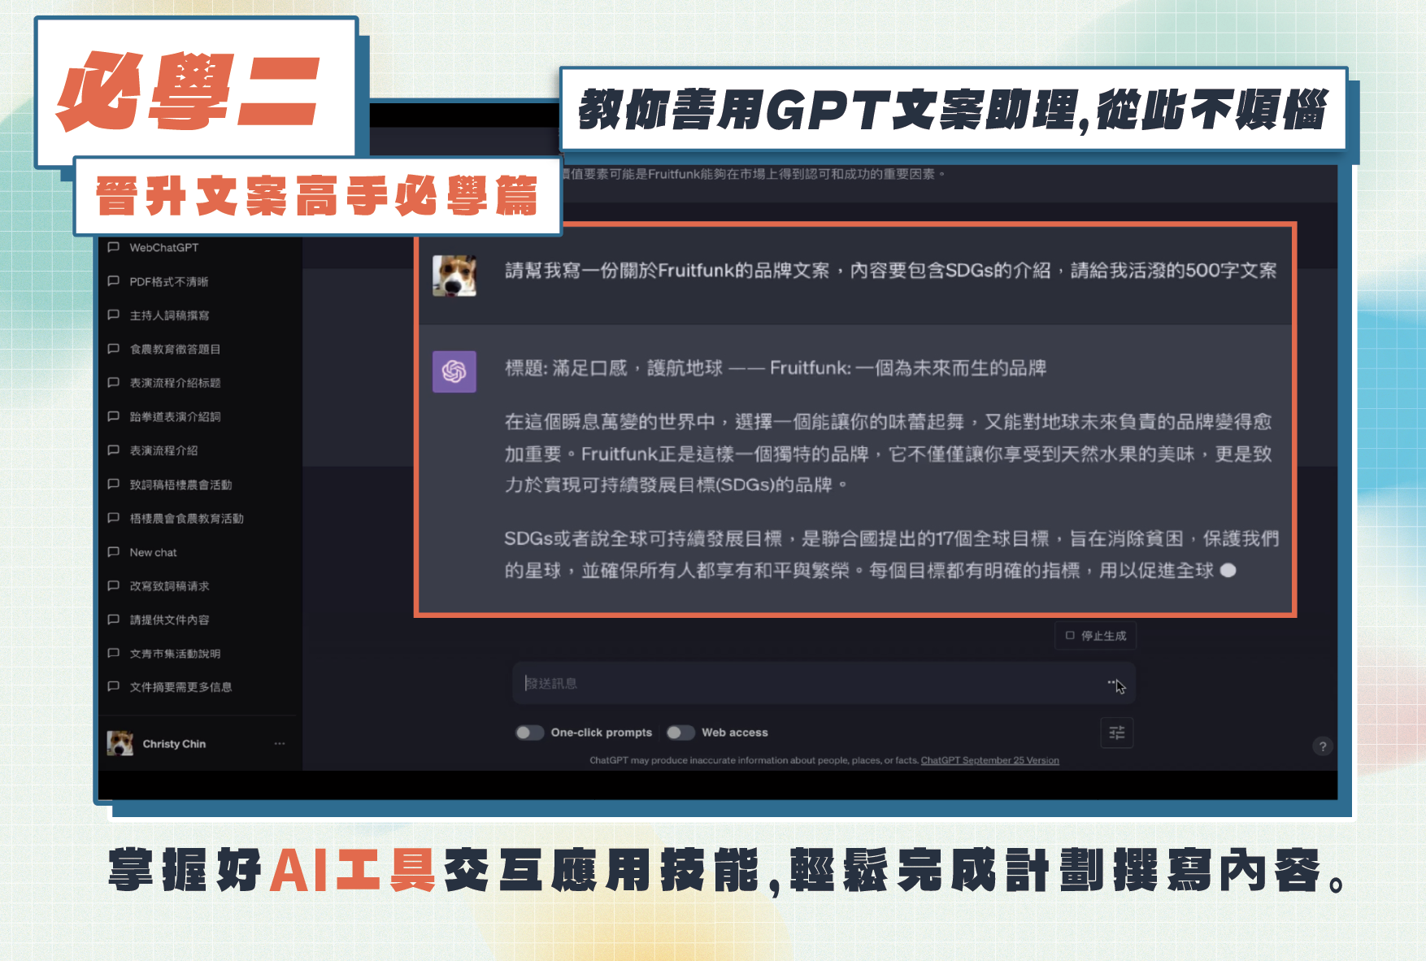
Task: Open the ChatGPT September 25 Version link
Action: tap(989, 761)
